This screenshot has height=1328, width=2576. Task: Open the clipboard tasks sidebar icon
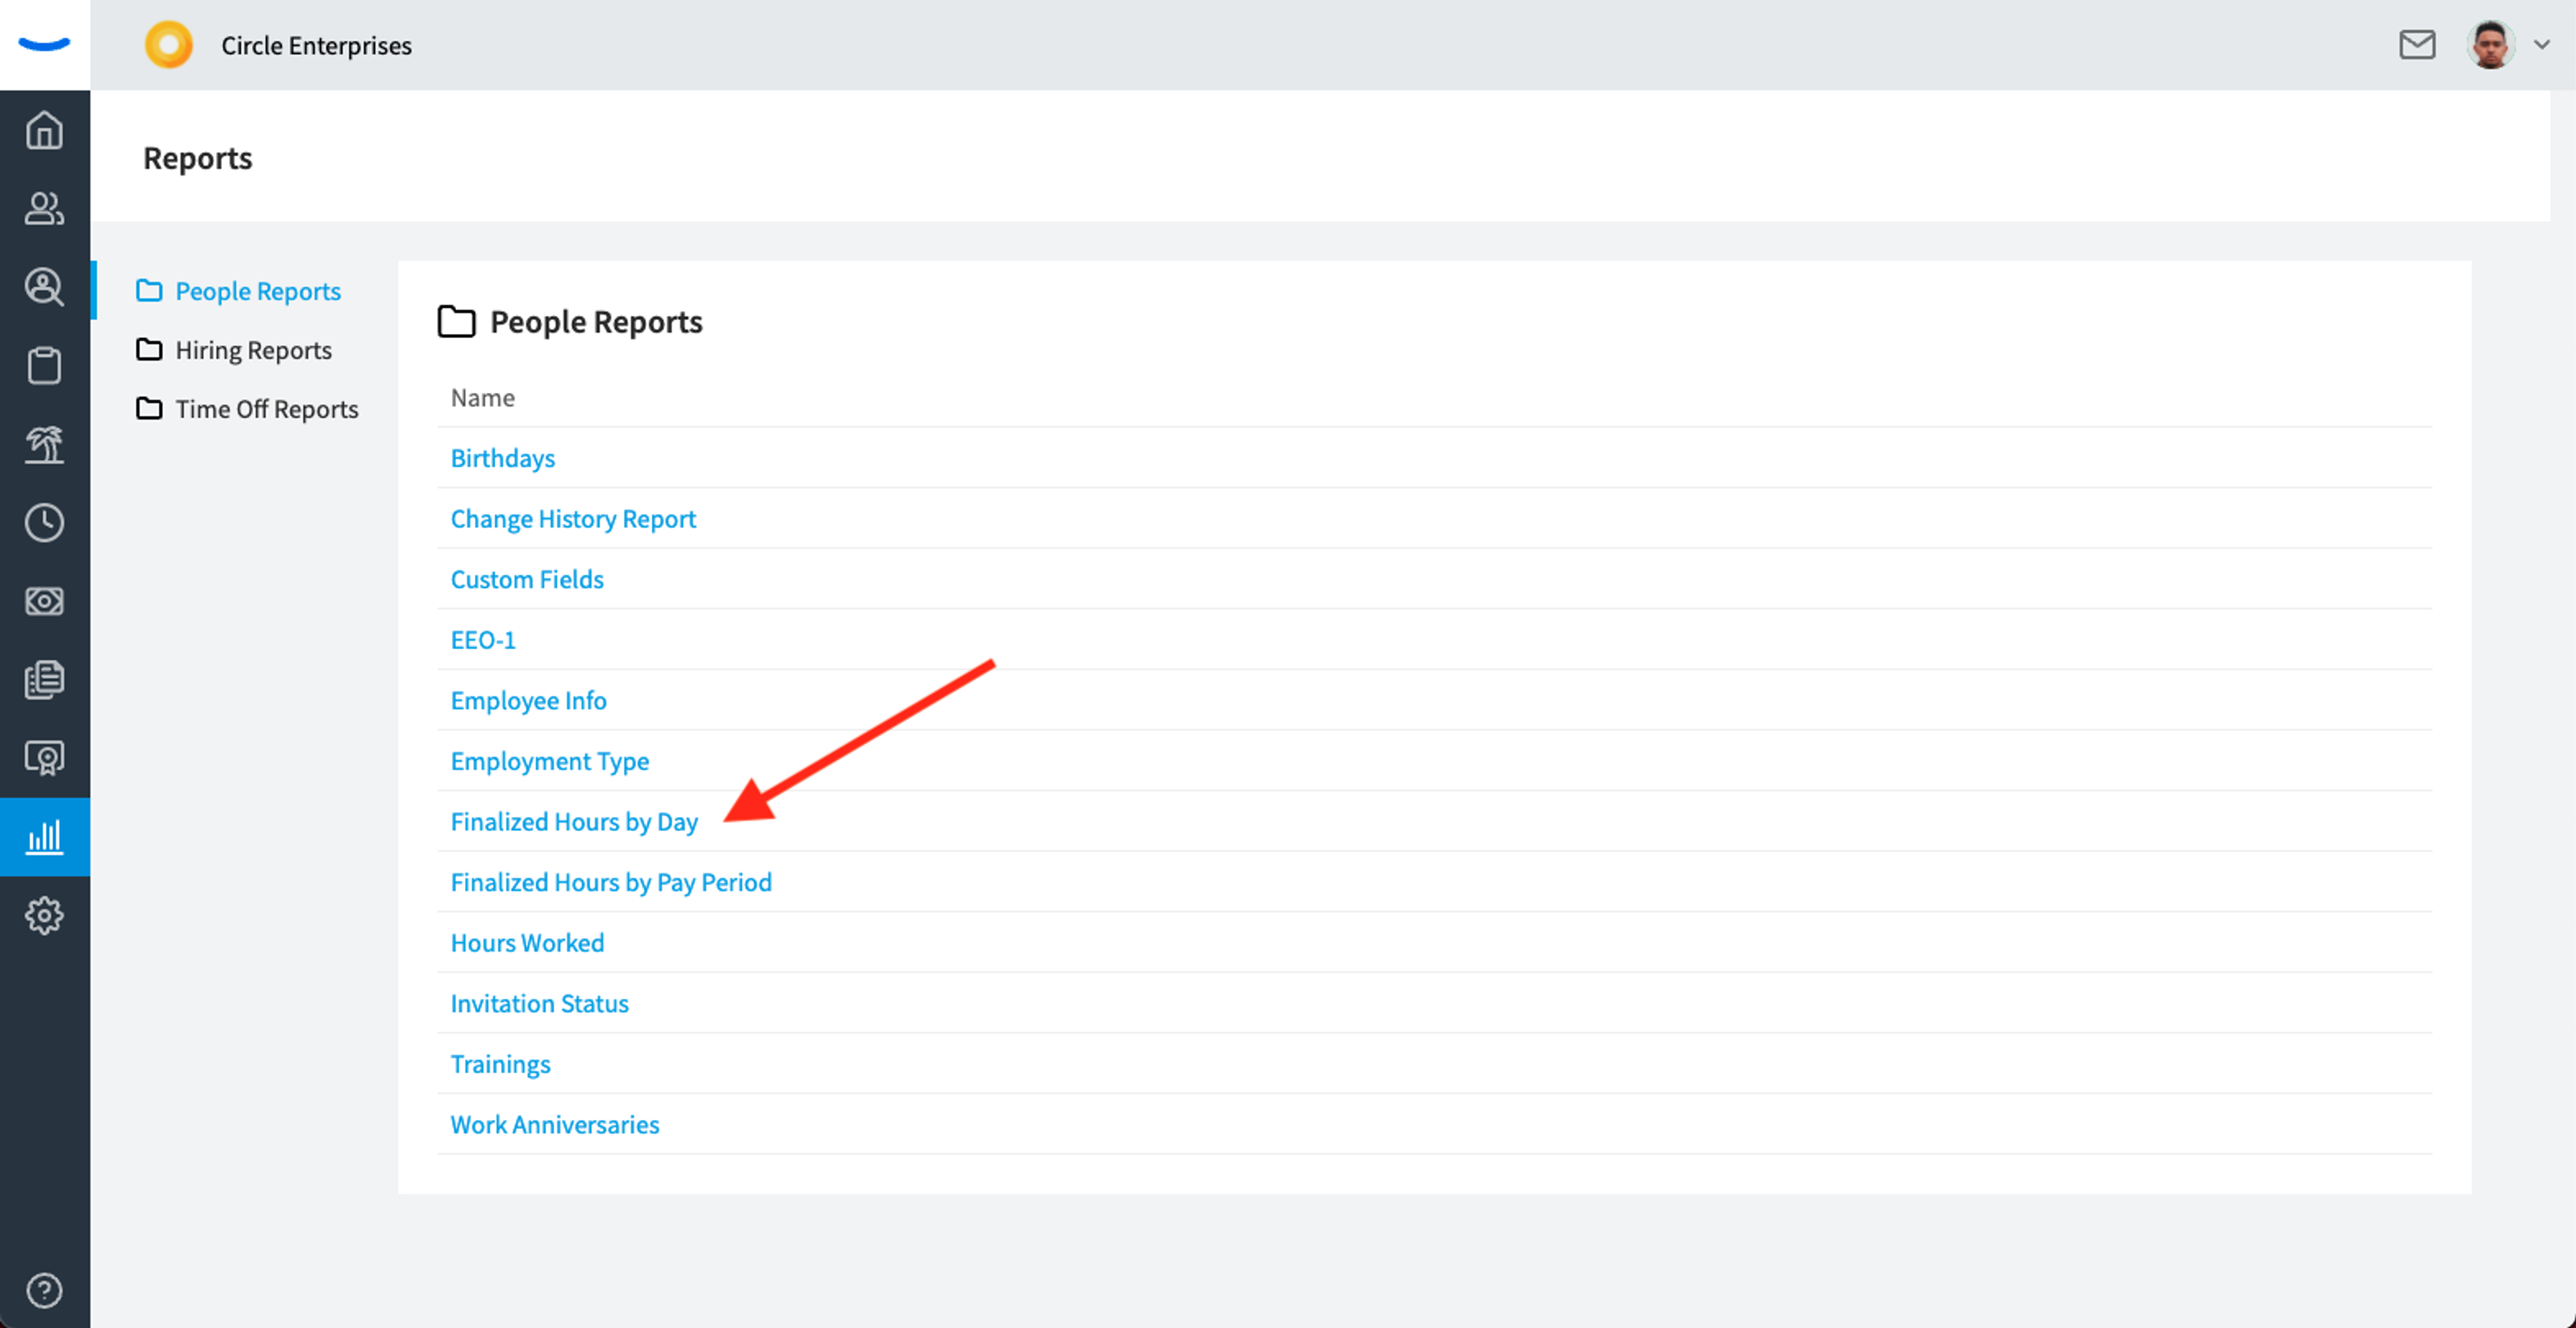[44, 365]
